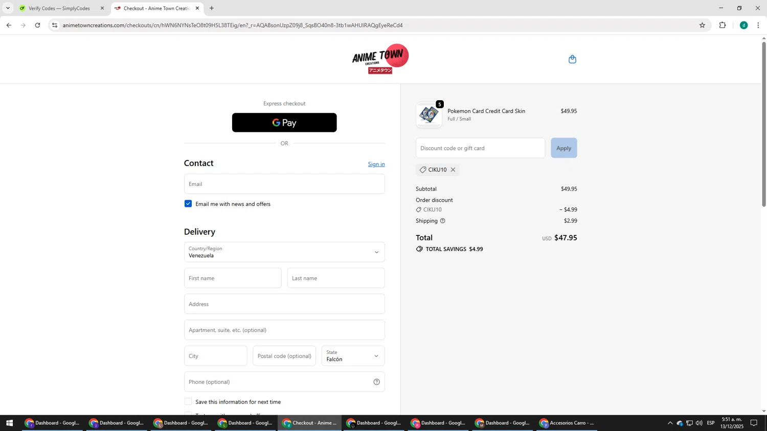Click the phone field help icon
This screenshot has width=767, height=431.
point(376,382)
